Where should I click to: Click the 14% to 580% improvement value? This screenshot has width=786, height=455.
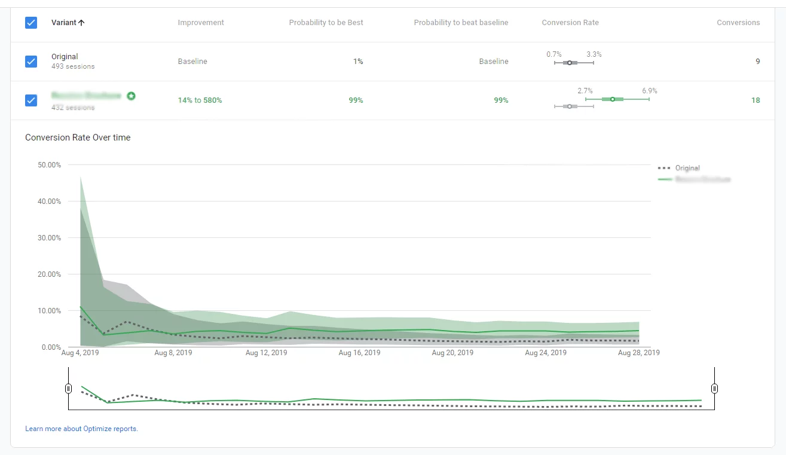click(x=200, y=100)
